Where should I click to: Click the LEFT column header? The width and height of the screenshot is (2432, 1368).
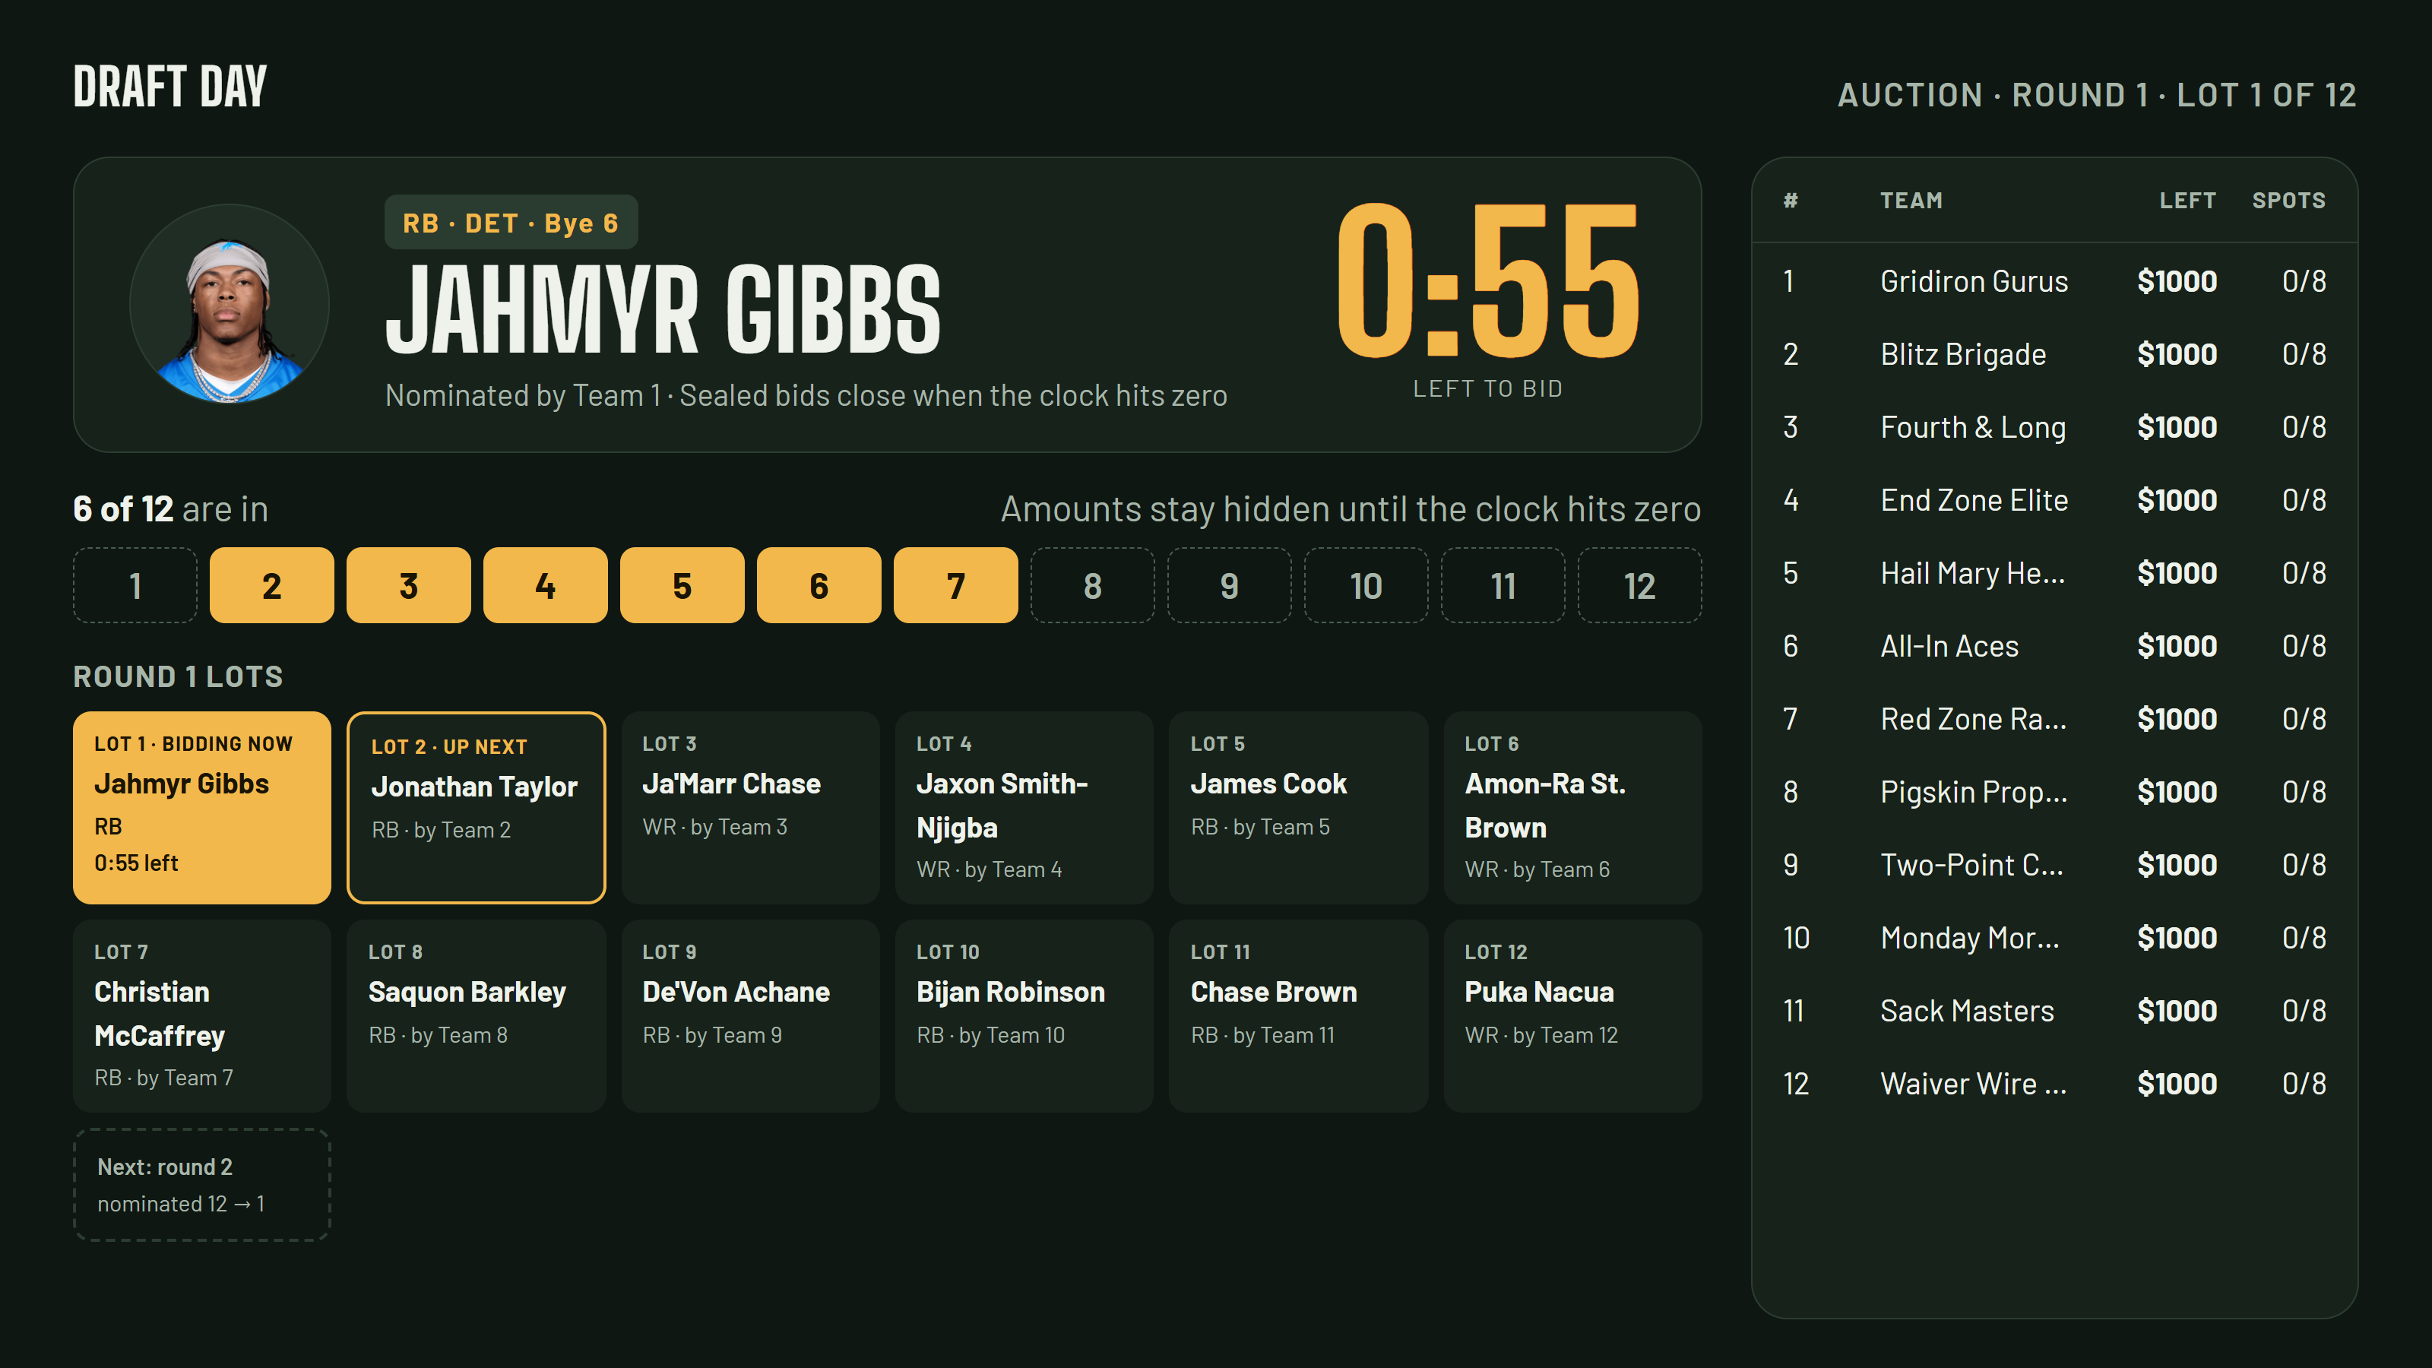click(2187, 200)
